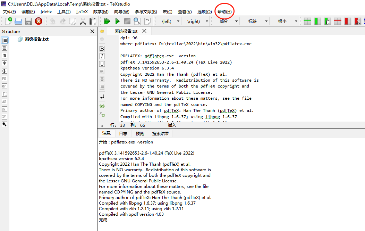Close the 系统报告.txt editor tab
365x231 pixels.
144,31
